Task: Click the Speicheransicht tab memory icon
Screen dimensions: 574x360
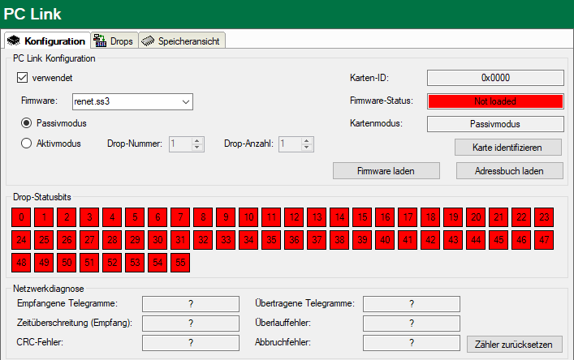Action: tap(148, 41)
